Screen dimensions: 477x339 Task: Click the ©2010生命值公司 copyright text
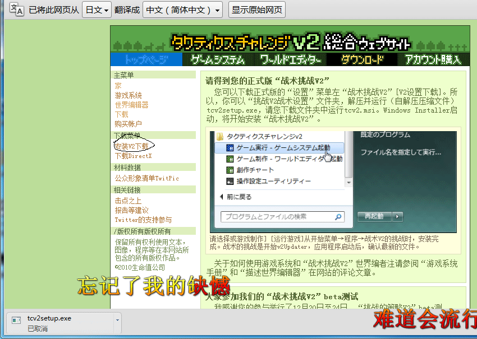[140, 267]
